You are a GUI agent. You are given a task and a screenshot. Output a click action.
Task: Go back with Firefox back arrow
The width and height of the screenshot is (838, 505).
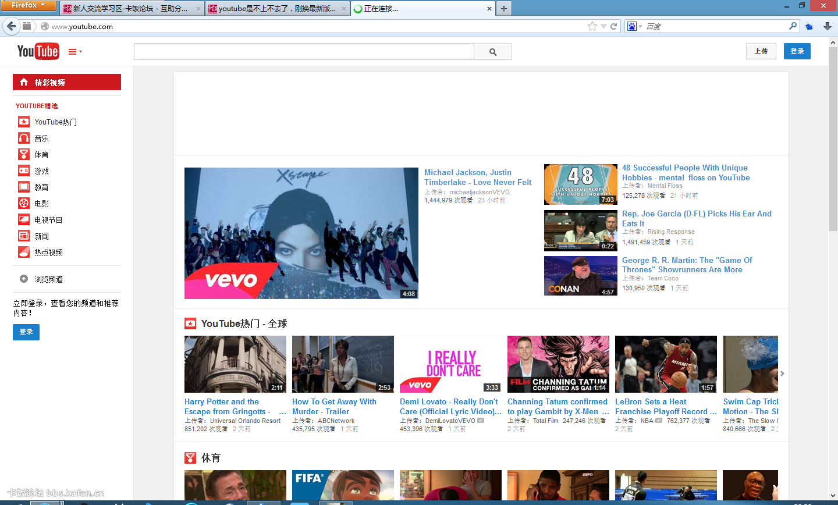pyautogui.click(x=11, y=26)
